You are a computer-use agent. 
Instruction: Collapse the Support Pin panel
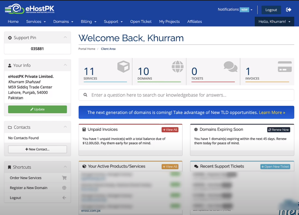click(65, 37)
